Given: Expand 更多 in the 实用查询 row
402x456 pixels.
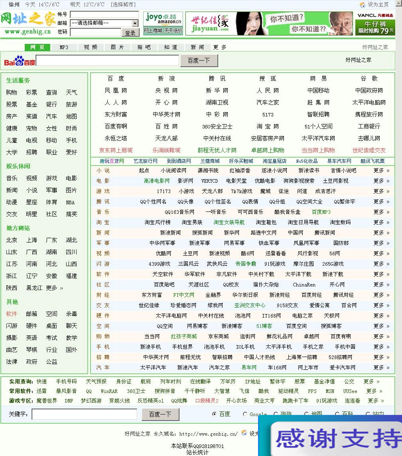Looking at the screenshot, I should point(371,381).
